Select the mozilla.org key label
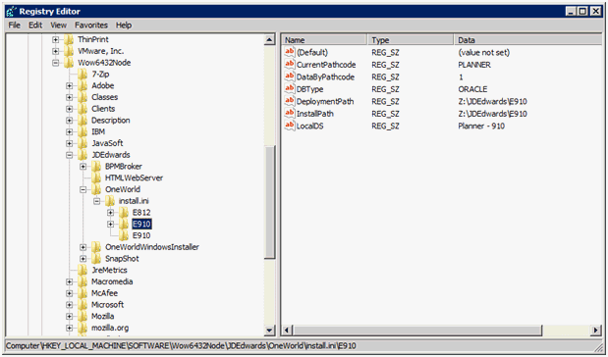The height and width of the screenshot is (357, 608). point(110,328)
